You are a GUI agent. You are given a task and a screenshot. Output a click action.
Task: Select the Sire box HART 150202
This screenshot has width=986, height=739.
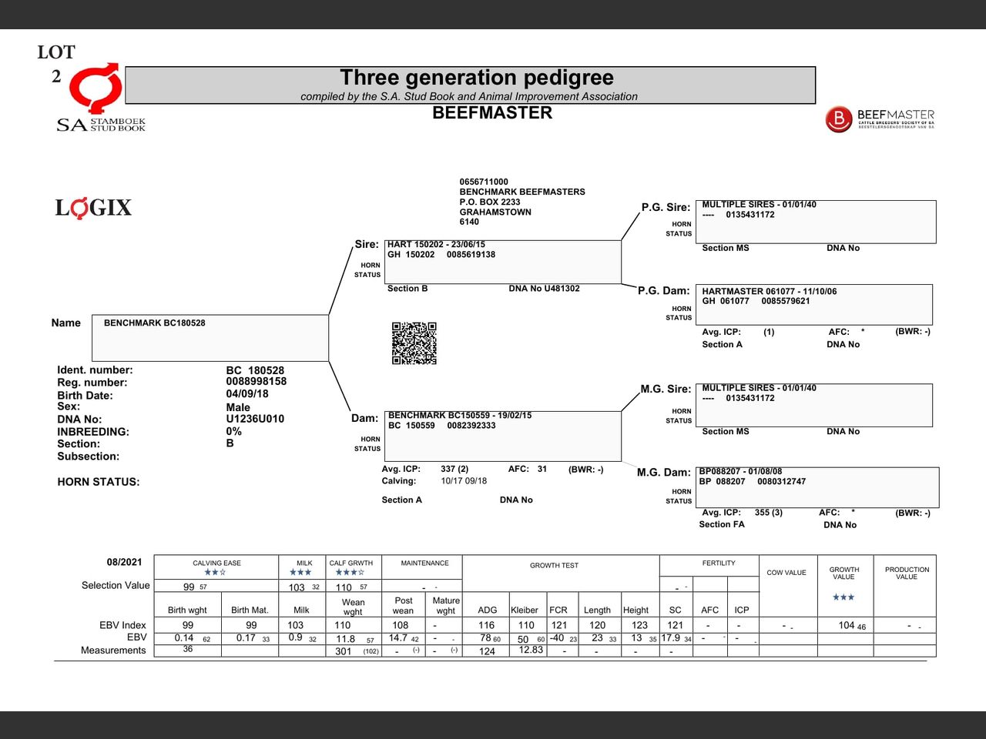click(502, 262)
